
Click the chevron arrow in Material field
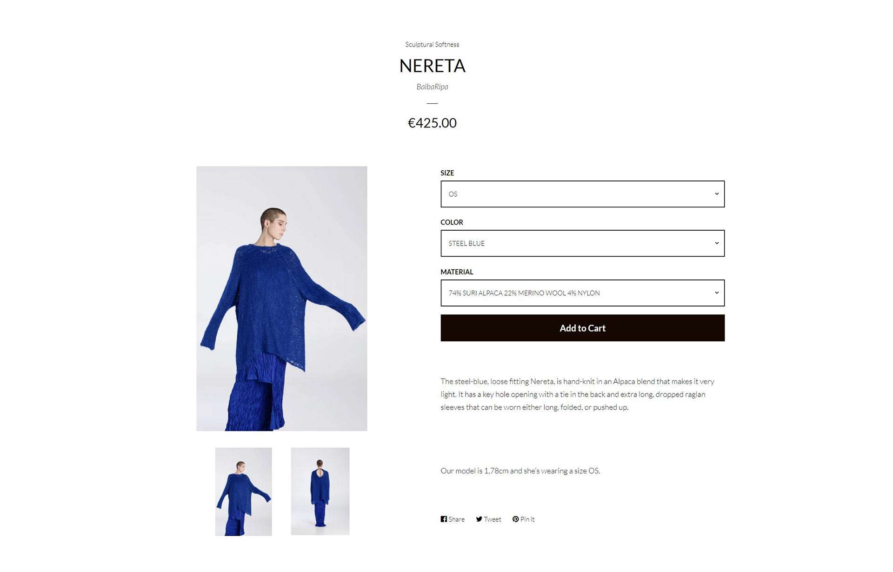pos(717,293)
